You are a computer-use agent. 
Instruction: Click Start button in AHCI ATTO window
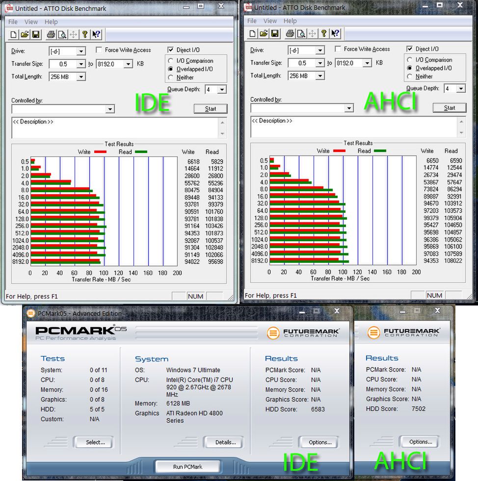coord(450,108)
